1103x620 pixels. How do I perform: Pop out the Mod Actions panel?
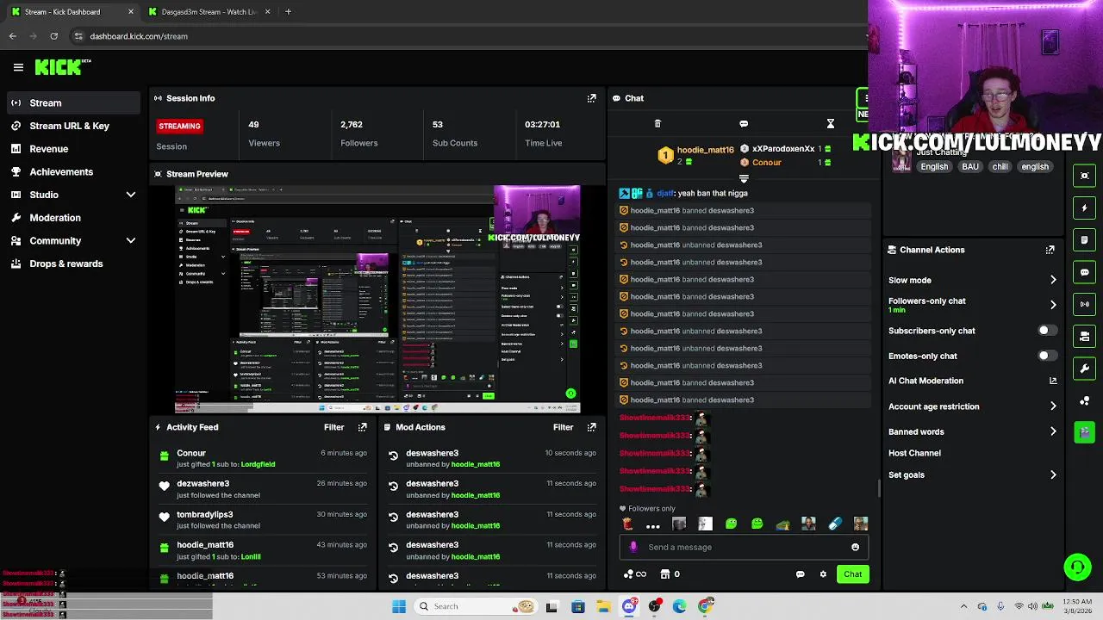pyautogui.click(x=591, y=427)
